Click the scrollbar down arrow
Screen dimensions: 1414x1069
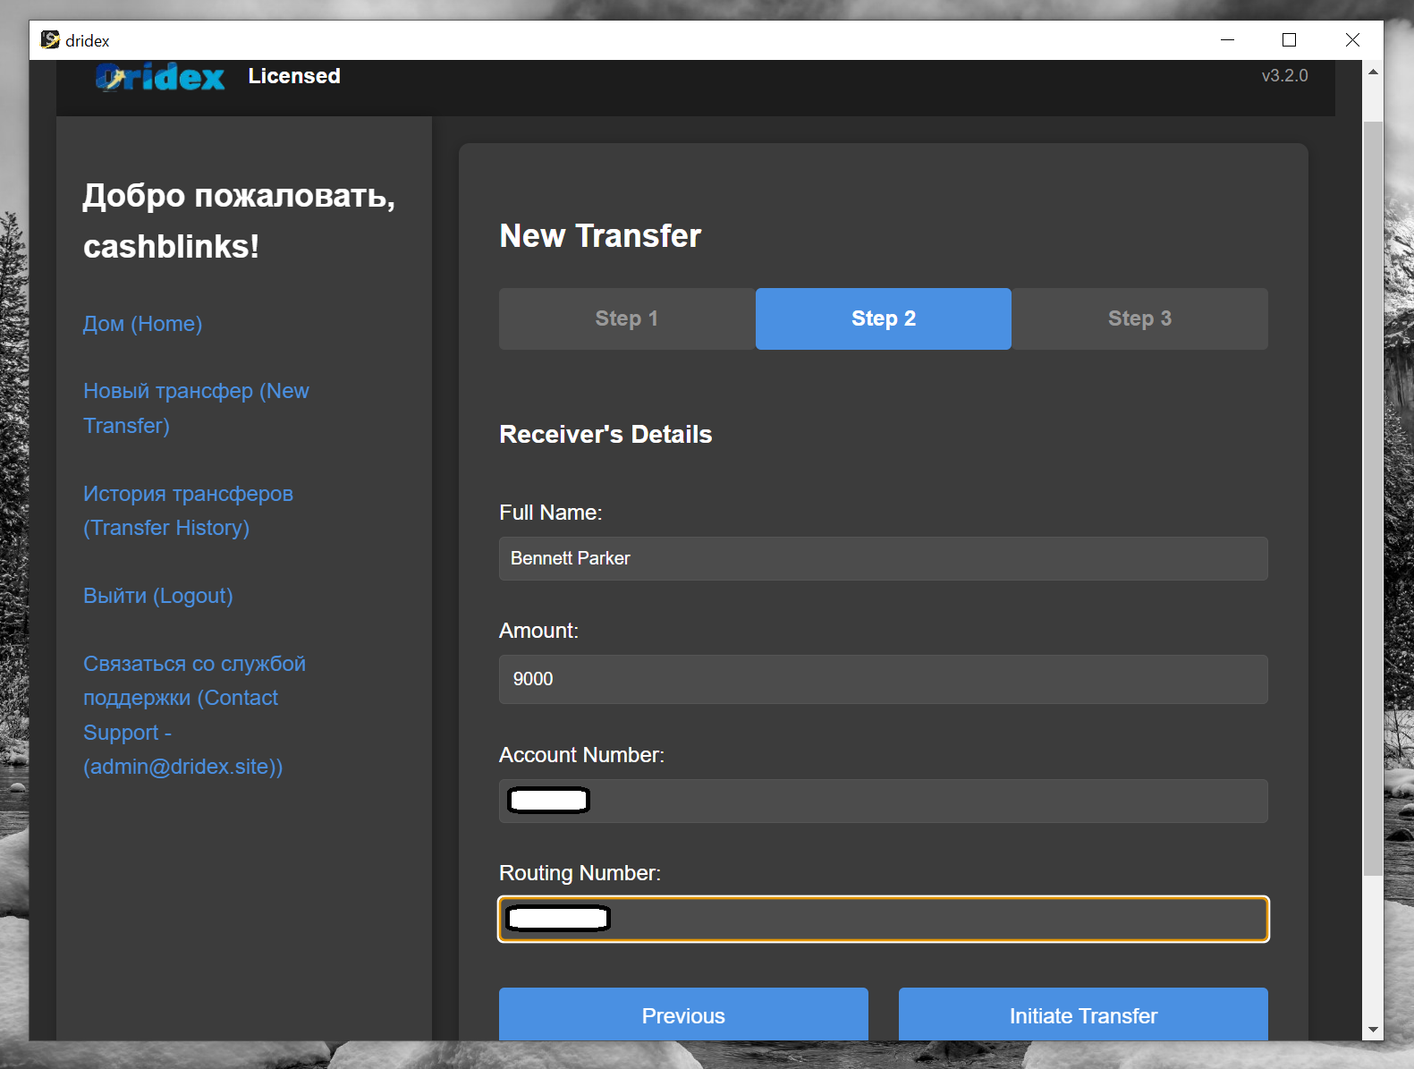[x=1373, y=1030]
